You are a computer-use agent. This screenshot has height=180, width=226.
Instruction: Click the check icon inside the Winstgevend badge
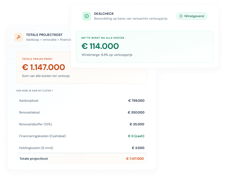click(x=181, y=16)
